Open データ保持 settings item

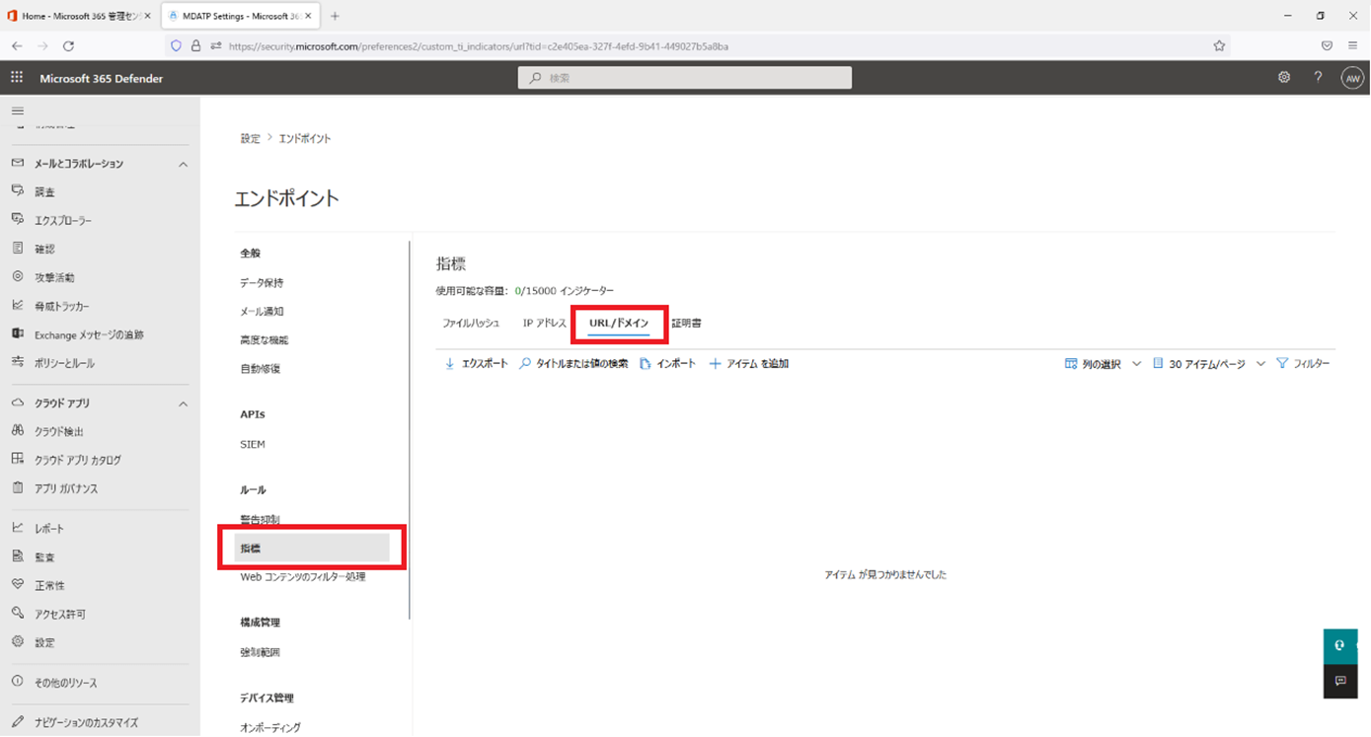click(262, 283)
